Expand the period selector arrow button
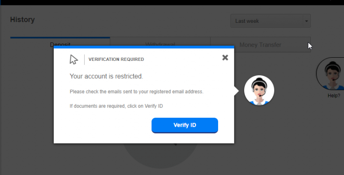The height and width of the screenshot is (175, 344). point(307,21)
